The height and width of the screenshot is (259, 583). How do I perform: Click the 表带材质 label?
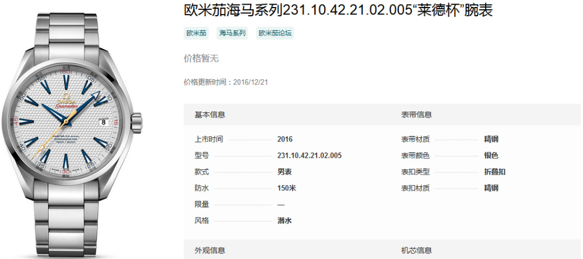[415, 140]
